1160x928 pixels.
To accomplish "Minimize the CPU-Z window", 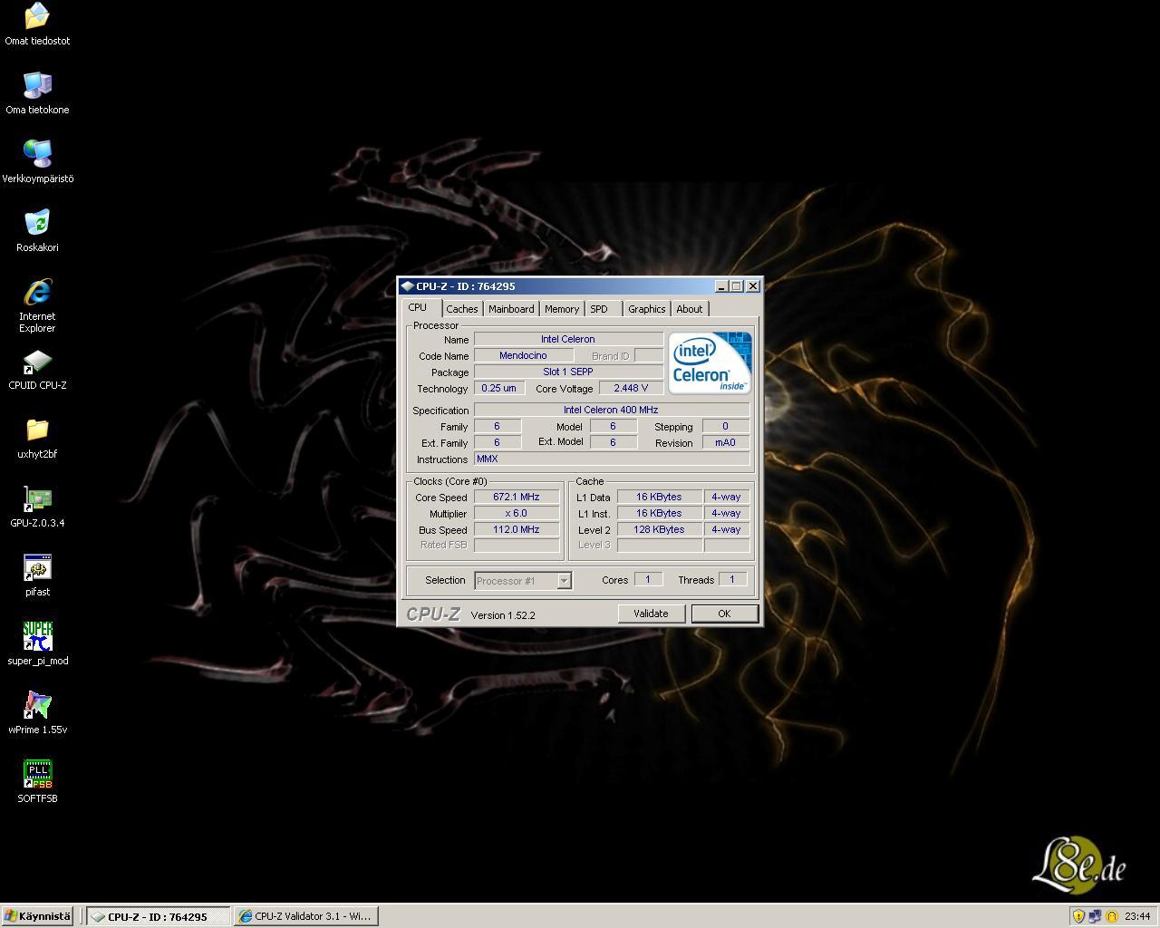I will (x=721, y=286).
